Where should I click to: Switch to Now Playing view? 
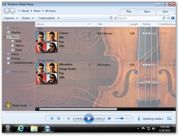(x=169, y=119)
